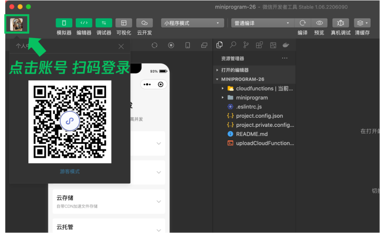380x233 pixels.
Task: Refresh the simulator with the reload icon
Action: pos(154,45)
